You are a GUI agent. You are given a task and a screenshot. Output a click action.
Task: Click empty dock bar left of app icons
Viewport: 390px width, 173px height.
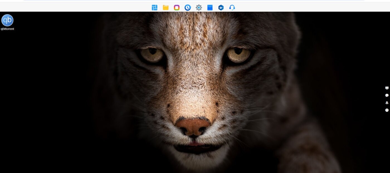(84, 8)
